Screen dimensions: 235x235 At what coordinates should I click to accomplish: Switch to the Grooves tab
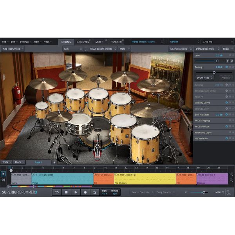pos(83,42)
